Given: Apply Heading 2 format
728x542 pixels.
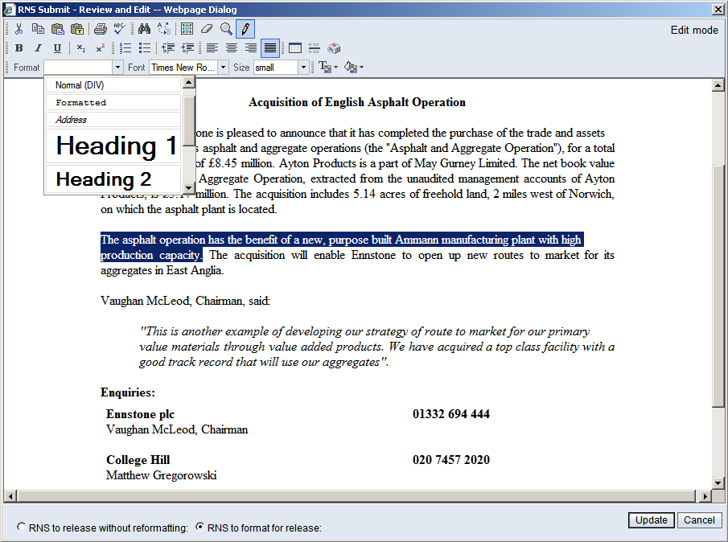Looking at the screenshot, I should (113, 179).
